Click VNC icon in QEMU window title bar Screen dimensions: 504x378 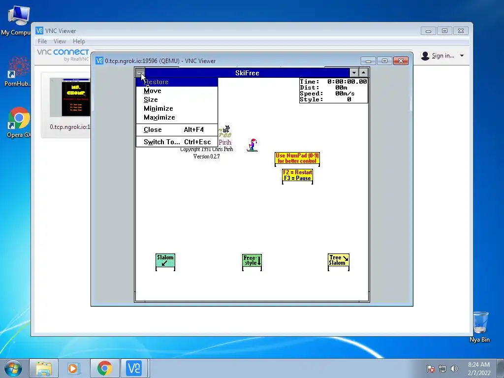click(x=99, y=61)
